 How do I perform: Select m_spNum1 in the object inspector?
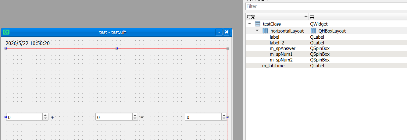tap(281, 54)
